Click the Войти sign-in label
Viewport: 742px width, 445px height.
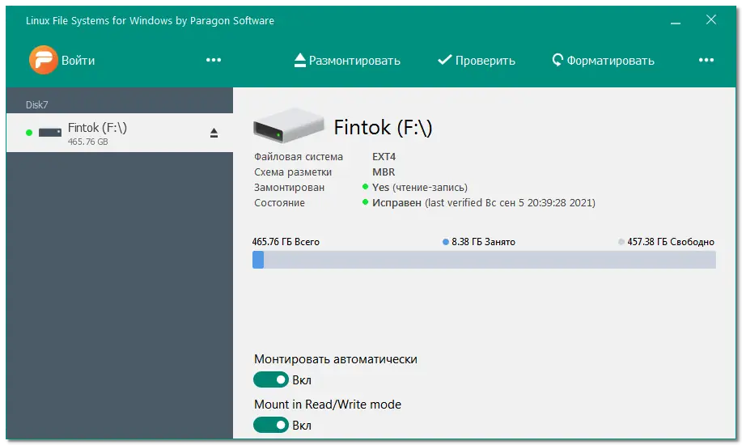[x=78, y=61]
